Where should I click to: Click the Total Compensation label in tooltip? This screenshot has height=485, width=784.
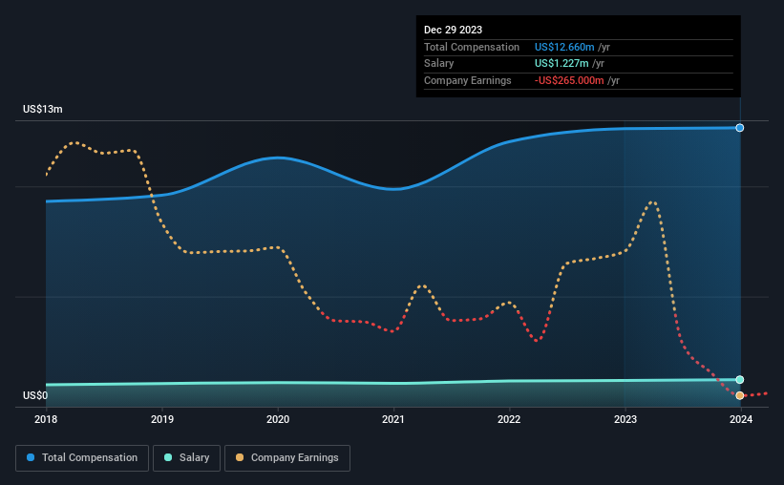click(472, 47)
